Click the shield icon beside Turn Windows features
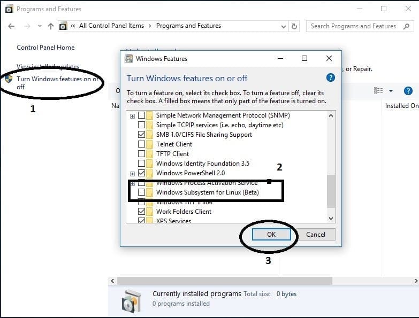Screen dimensions: 419x318 pyautogui.click(x=9, y=79)
